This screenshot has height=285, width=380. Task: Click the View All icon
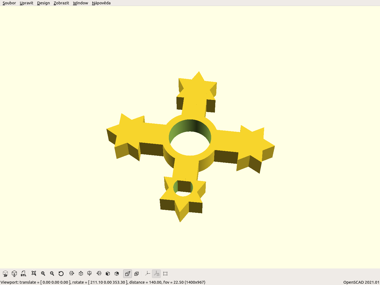click(34, 274)
